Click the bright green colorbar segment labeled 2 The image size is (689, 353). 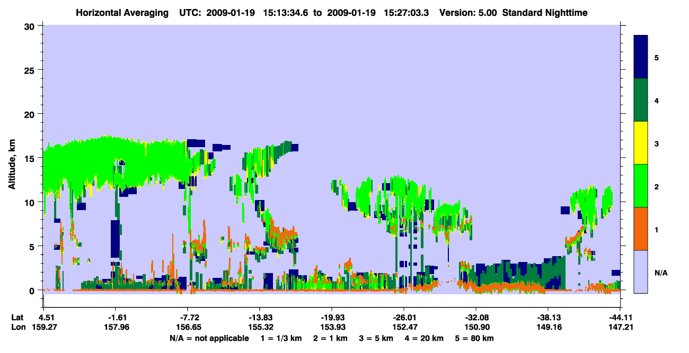pos(641,186)
